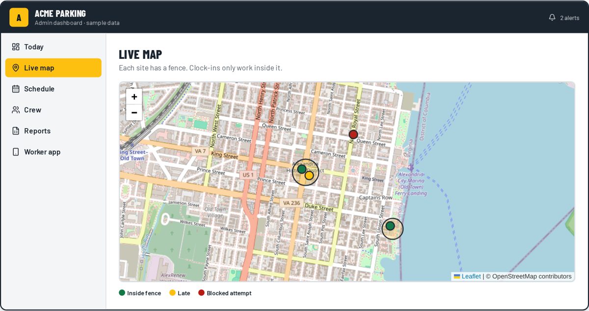589x311 pixels.
Task: Click the Today dashboard grid icon
Action: click(16, 47)
